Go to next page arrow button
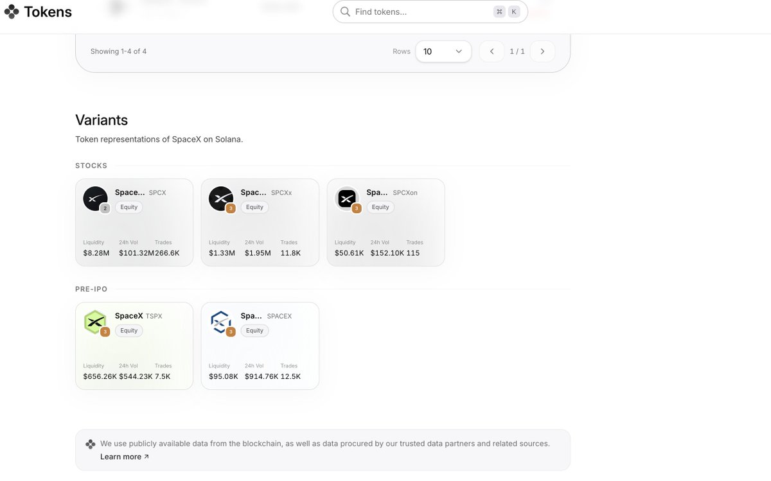 [542, 51]
